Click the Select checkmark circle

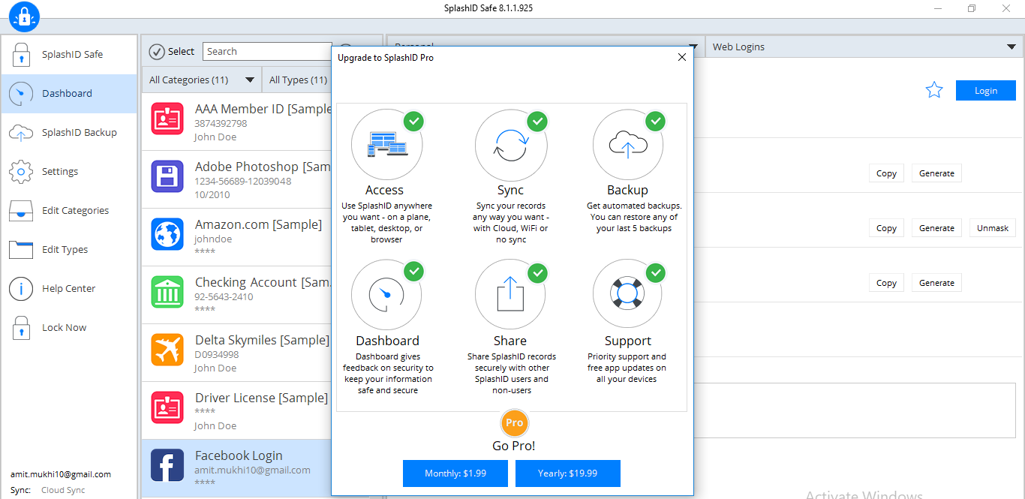pyautogui.click(x=157, y=51)
